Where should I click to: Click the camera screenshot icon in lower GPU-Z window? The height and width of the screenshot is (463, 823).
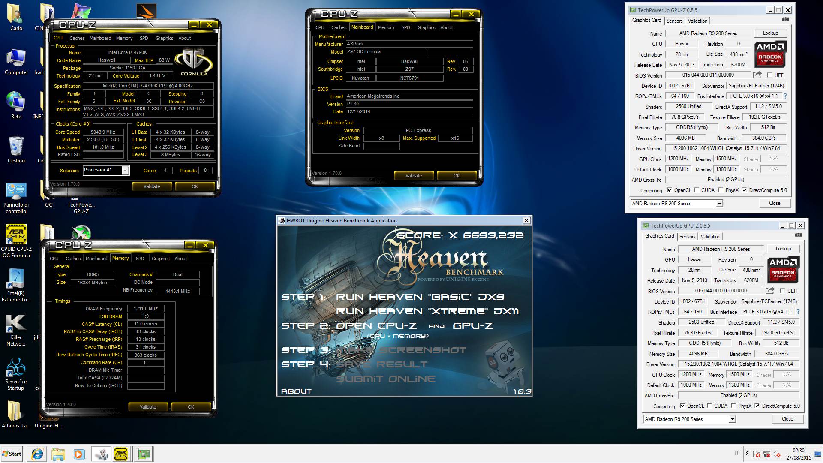click(x=798, y=235)
